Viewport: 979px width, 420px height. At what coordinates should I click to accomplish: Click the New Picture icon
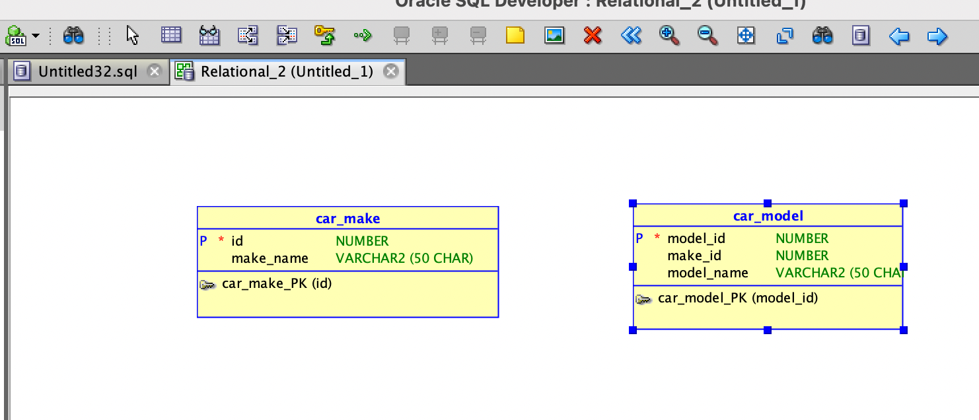[554, 36]
